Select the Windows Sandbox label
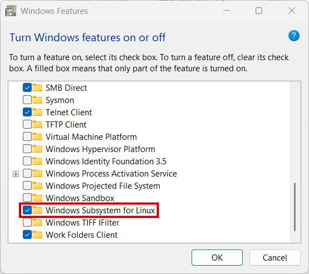 80,198
